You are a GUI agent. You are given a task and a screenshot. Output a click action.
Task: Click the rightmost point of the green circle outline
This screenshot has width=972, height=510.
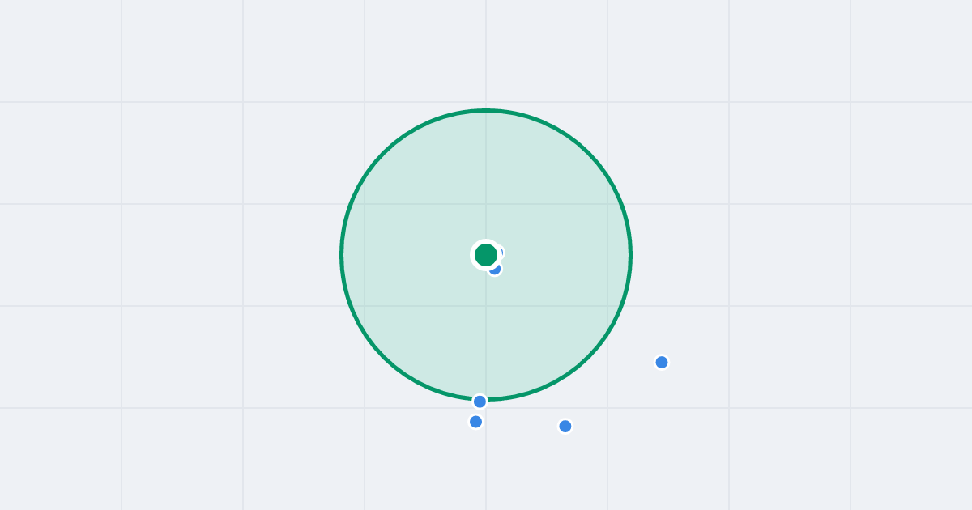point(630,255)
